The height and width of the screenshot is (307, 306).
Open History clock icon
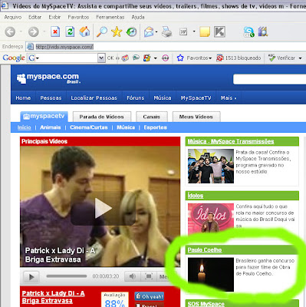point(131,32)
